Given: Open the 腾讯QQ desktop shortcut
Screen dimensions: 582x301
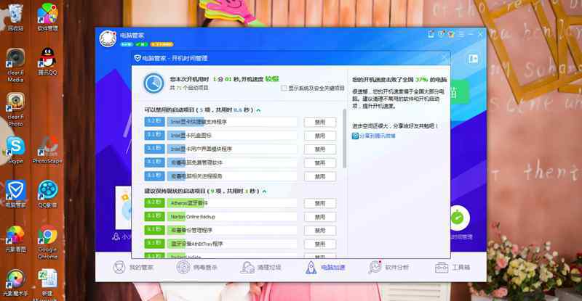Looking at the screenshot, I should [47, 62].
